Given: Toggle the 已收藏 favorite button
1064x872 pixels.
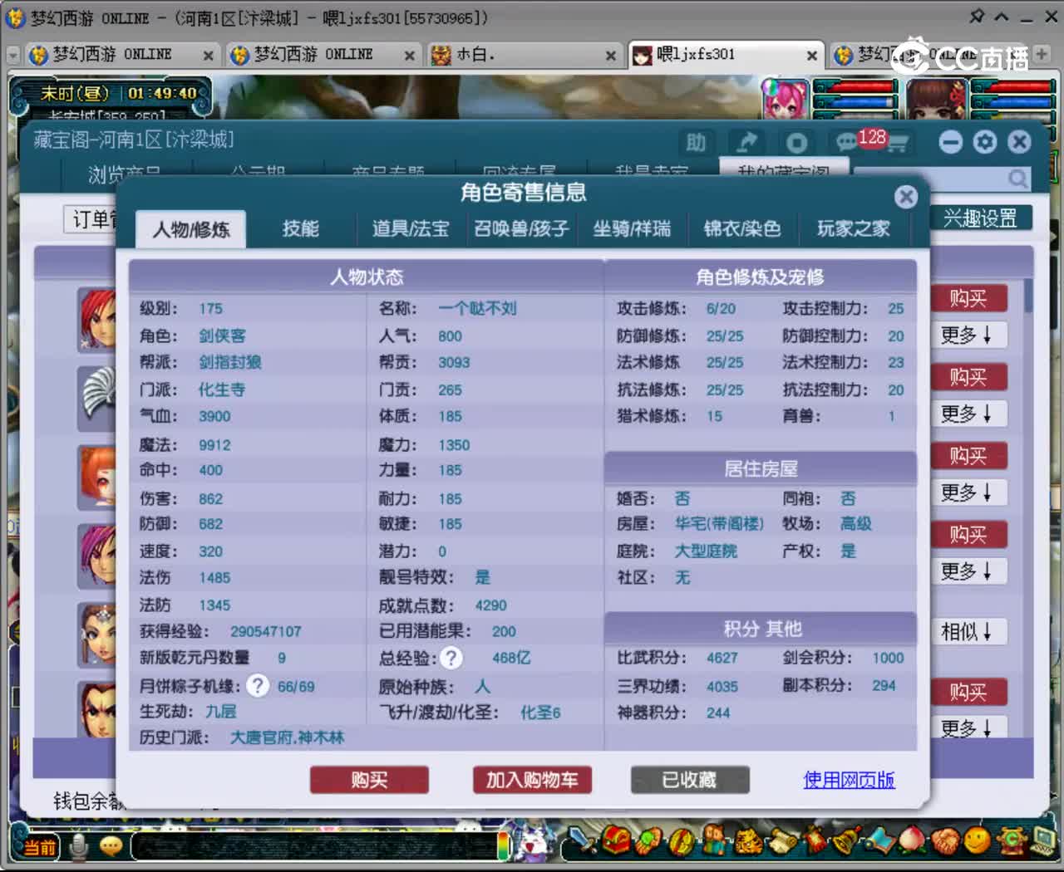Looking at the screenshot, I should click(690, 780).
